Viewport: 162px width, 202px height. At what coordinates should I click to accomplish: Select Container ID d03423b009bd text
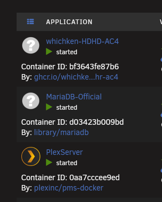click(72, 122)
